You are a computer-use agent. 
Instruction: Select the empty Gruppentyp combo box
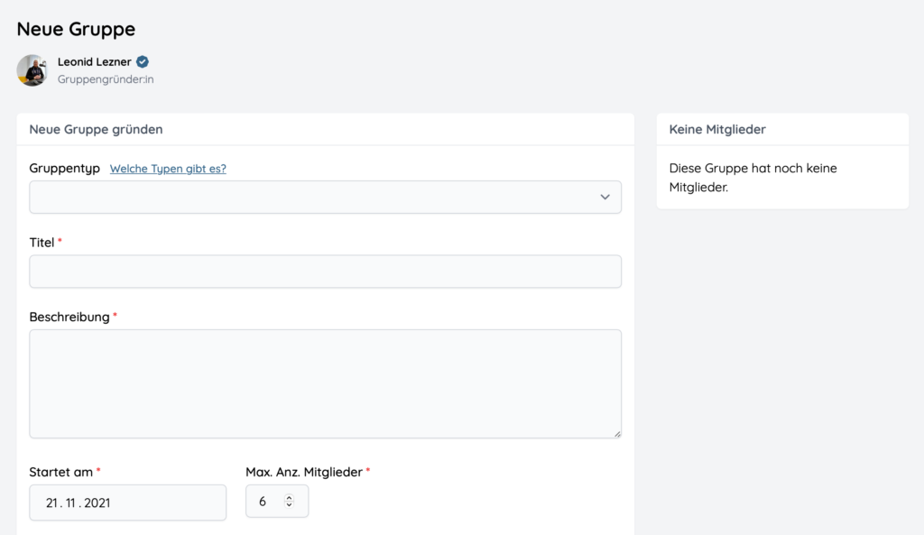click(325, 197)
